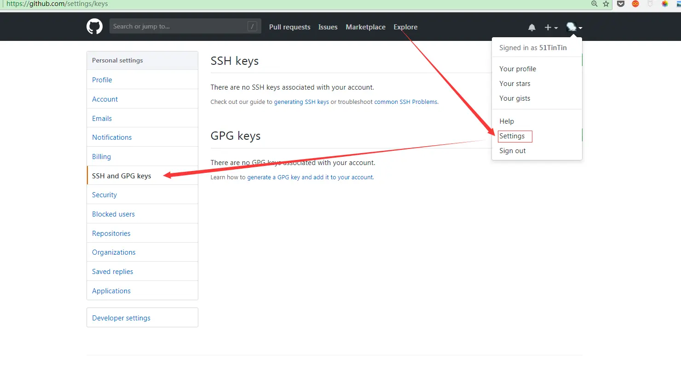The image size is (681, 365).
Task: Open Repositories in the settings sidebar
Action: (x=142, y=234)
